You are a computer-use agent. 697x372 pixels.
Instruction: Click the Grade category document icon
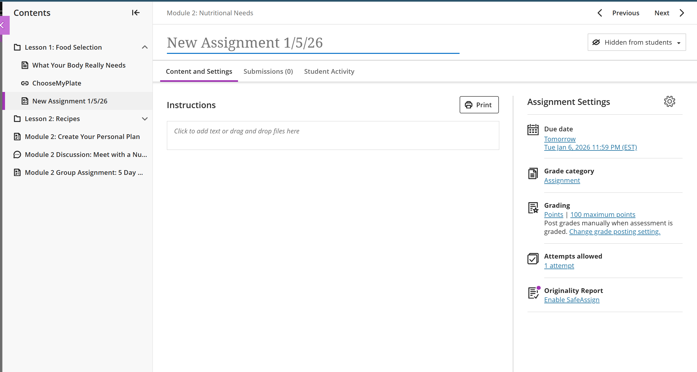tap(533, 173)
